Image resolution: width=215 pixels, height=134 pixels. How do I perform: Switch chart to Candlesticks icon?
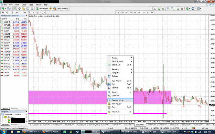click(x=159, y=9)
